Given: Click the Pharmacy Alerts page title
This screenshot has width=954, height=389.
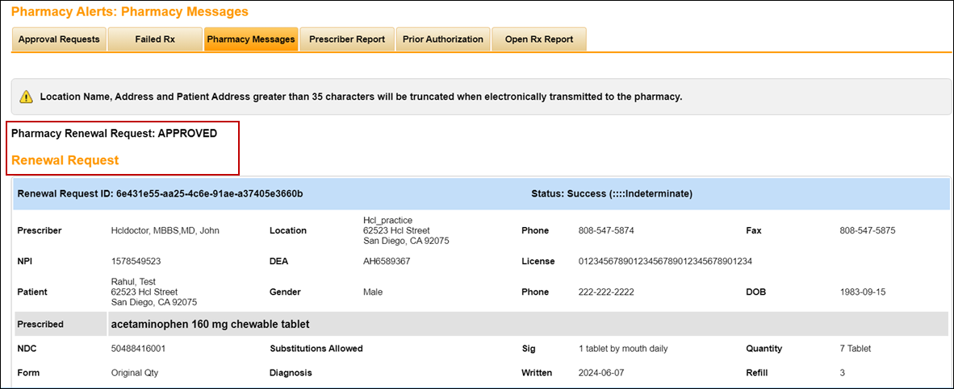Looking at the screenshot, I should [130, 12].
